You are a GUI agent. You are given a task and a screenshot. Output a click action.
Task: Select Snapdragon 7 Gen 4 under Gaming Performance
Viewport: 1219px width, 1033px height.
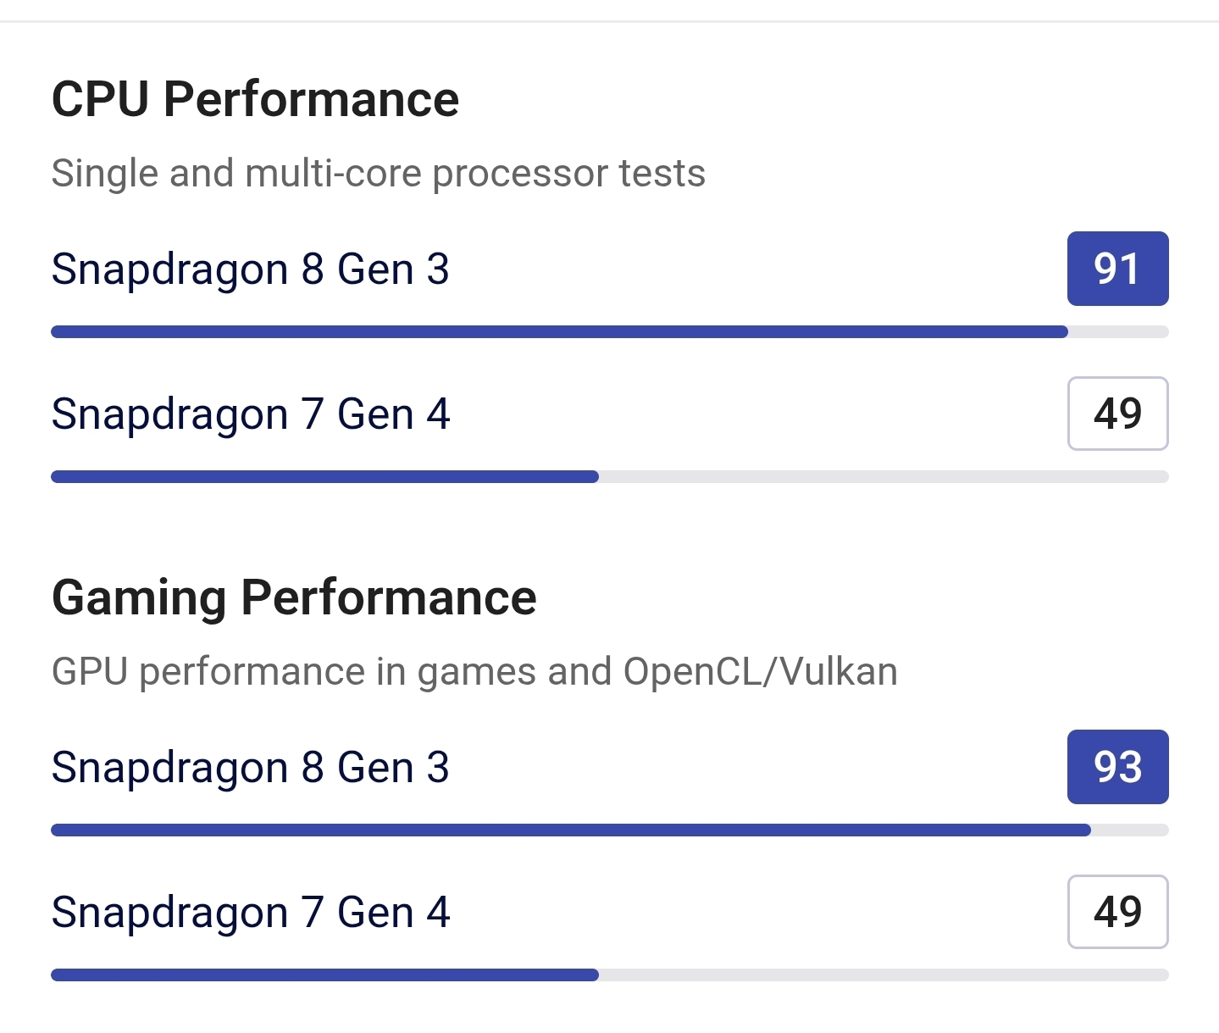[251, 913]
